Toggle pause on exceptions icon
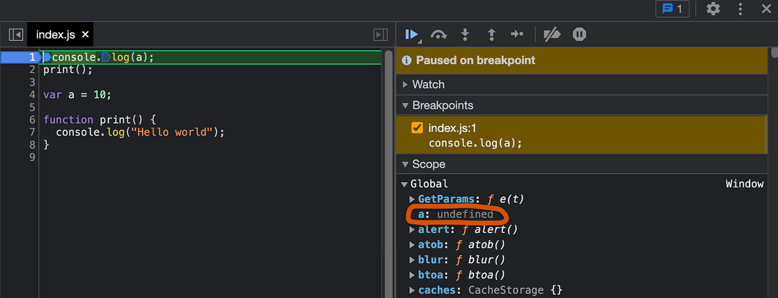The width and height of the screenshot is (778, 298). pyautogui.click(x=580, y=34)
